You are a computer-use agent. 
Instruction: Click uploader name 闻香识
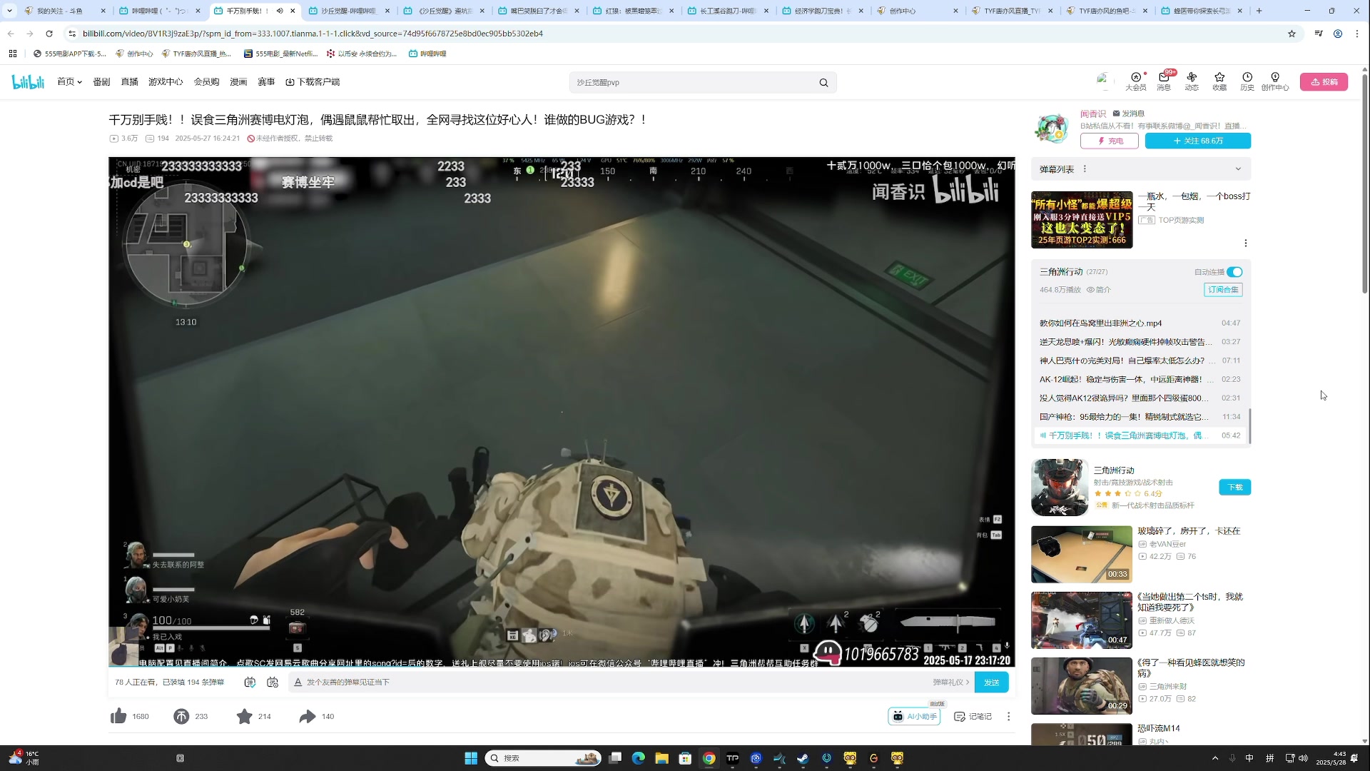1093,114
